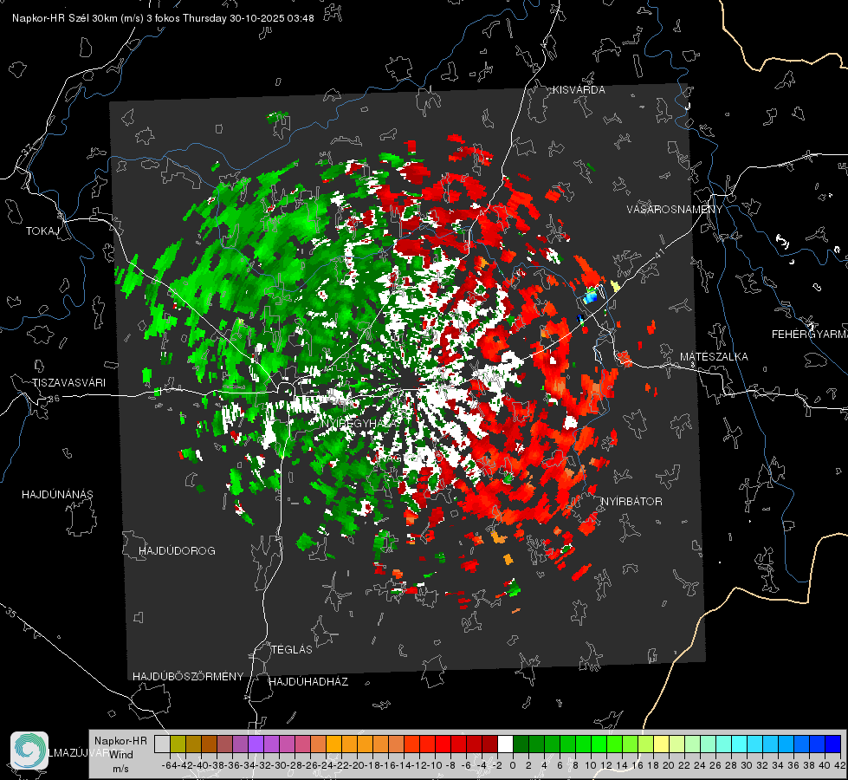
Task: Click the swirl logo icon at bottom left
Action: pos(29,751)
